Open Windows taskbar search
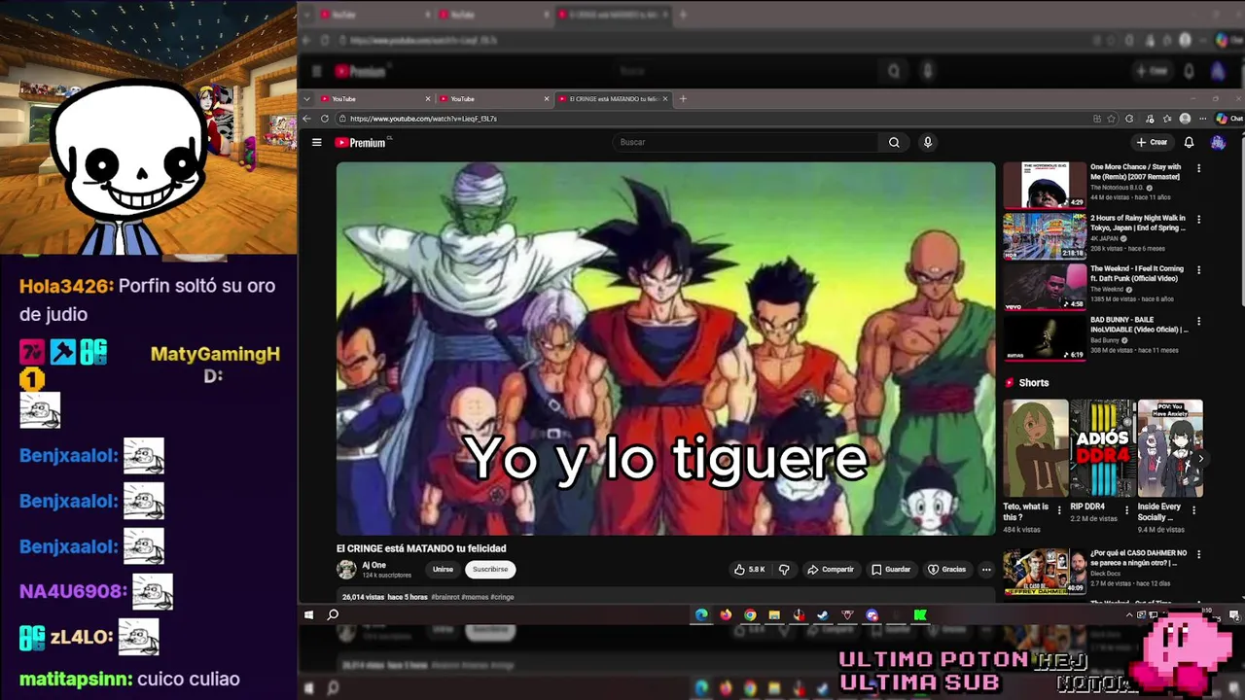Image resolution: width=1245 pixels, height=700 pixels. [333, 614]
